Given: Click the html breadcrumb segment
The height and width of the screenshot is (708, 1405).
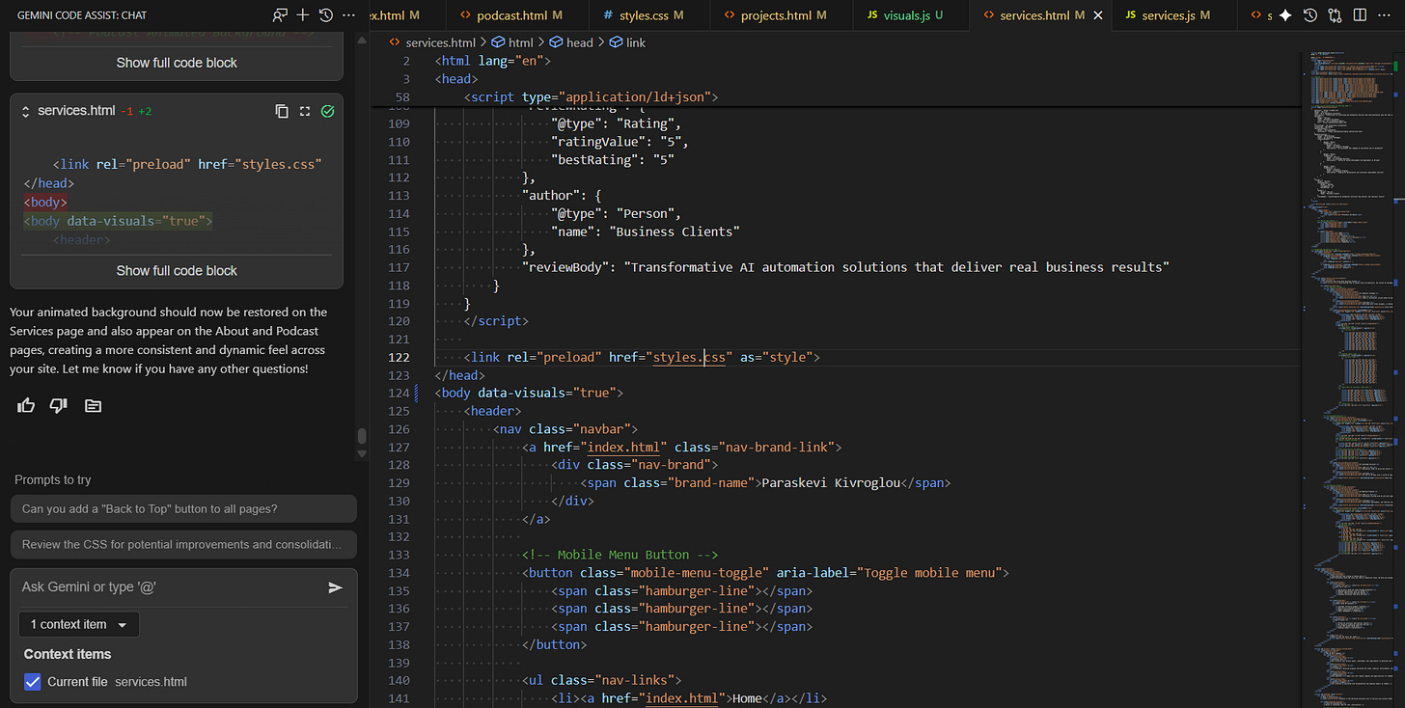Looking at the screenshot, I should (512, 42).
